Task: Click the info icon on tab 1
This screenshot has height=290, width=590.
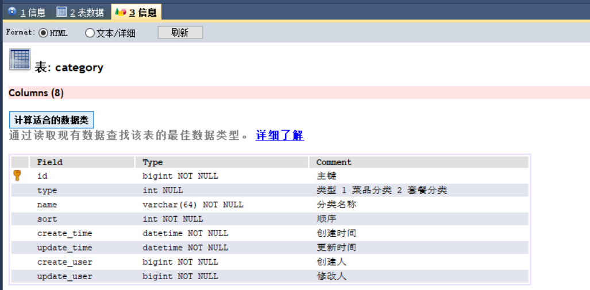Action: tap(12, 11)
